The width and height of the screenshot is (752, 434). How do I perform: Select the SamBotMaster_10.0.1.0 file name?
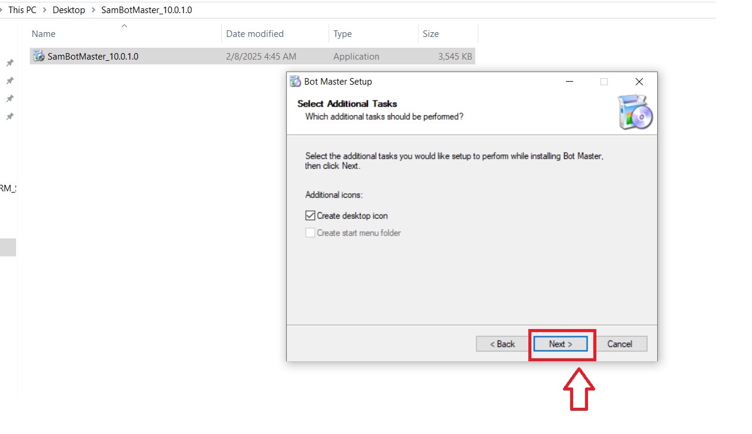point(93,57)
